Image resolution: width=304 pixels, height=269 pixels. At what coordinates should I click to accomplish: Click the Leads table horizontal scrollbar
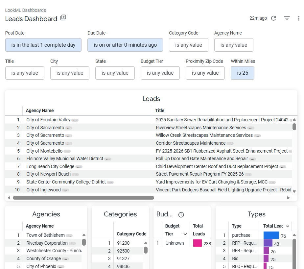pos(83,198)
